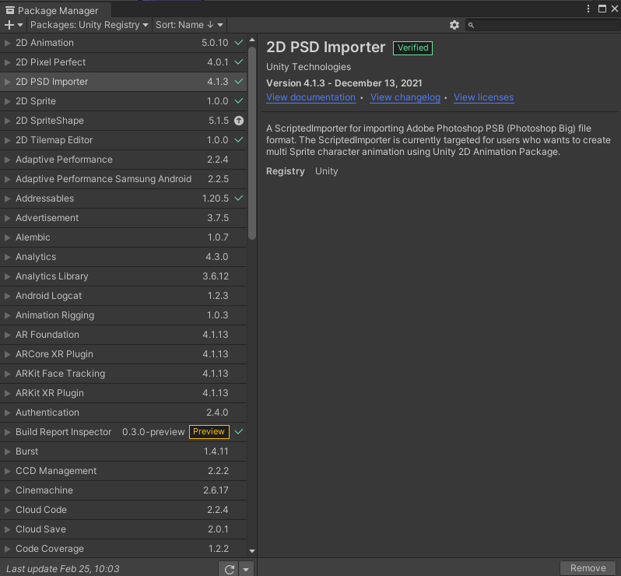Click the Verified badge

pyautogui.click(x=412, y=48)
